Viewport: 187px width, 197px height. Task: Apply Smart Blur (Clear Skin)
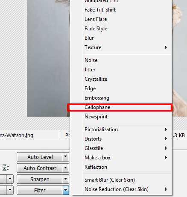coord(121,180)
